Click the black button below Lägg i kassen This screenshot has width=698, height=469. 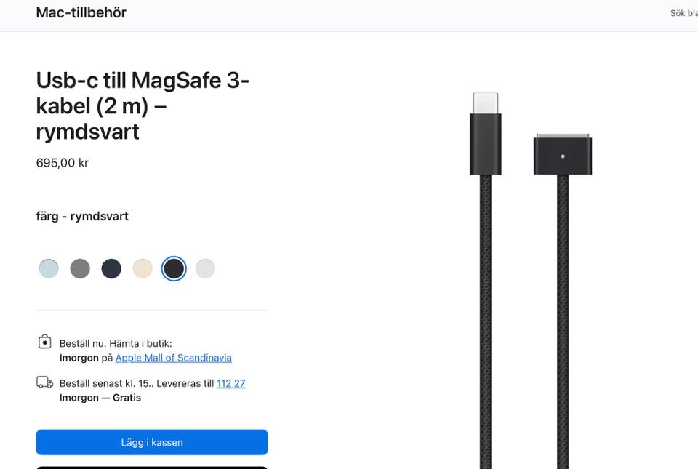(152, 466)
